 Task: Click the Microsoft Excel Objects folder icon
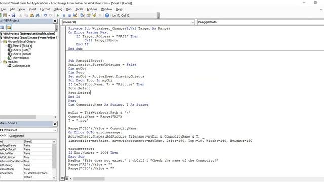point(5,41)
